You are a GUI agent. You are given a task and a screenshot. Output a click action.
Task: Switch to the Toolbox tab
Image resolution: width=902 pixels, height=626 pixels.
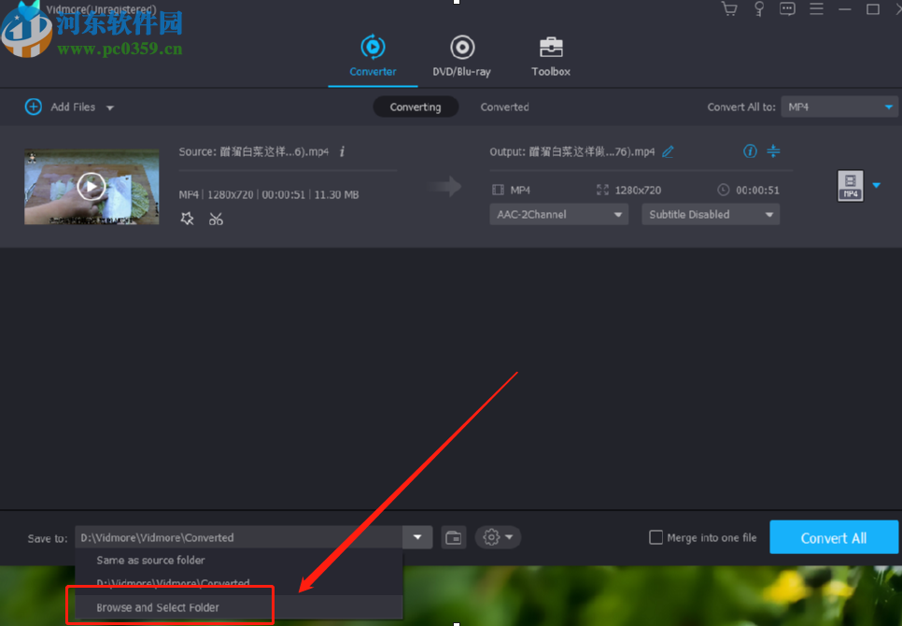pyautogui.click(x=550, y=54)
